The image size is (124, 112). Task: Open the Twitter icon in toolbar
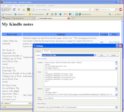point(73,14)
